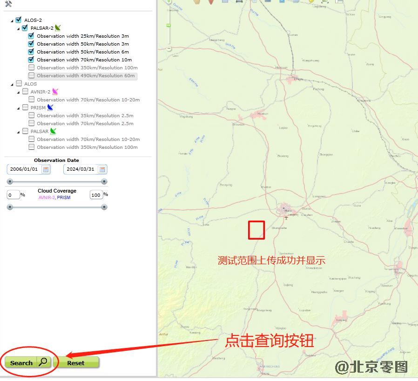Click Observation Date right slider handle

click(104, 181)
